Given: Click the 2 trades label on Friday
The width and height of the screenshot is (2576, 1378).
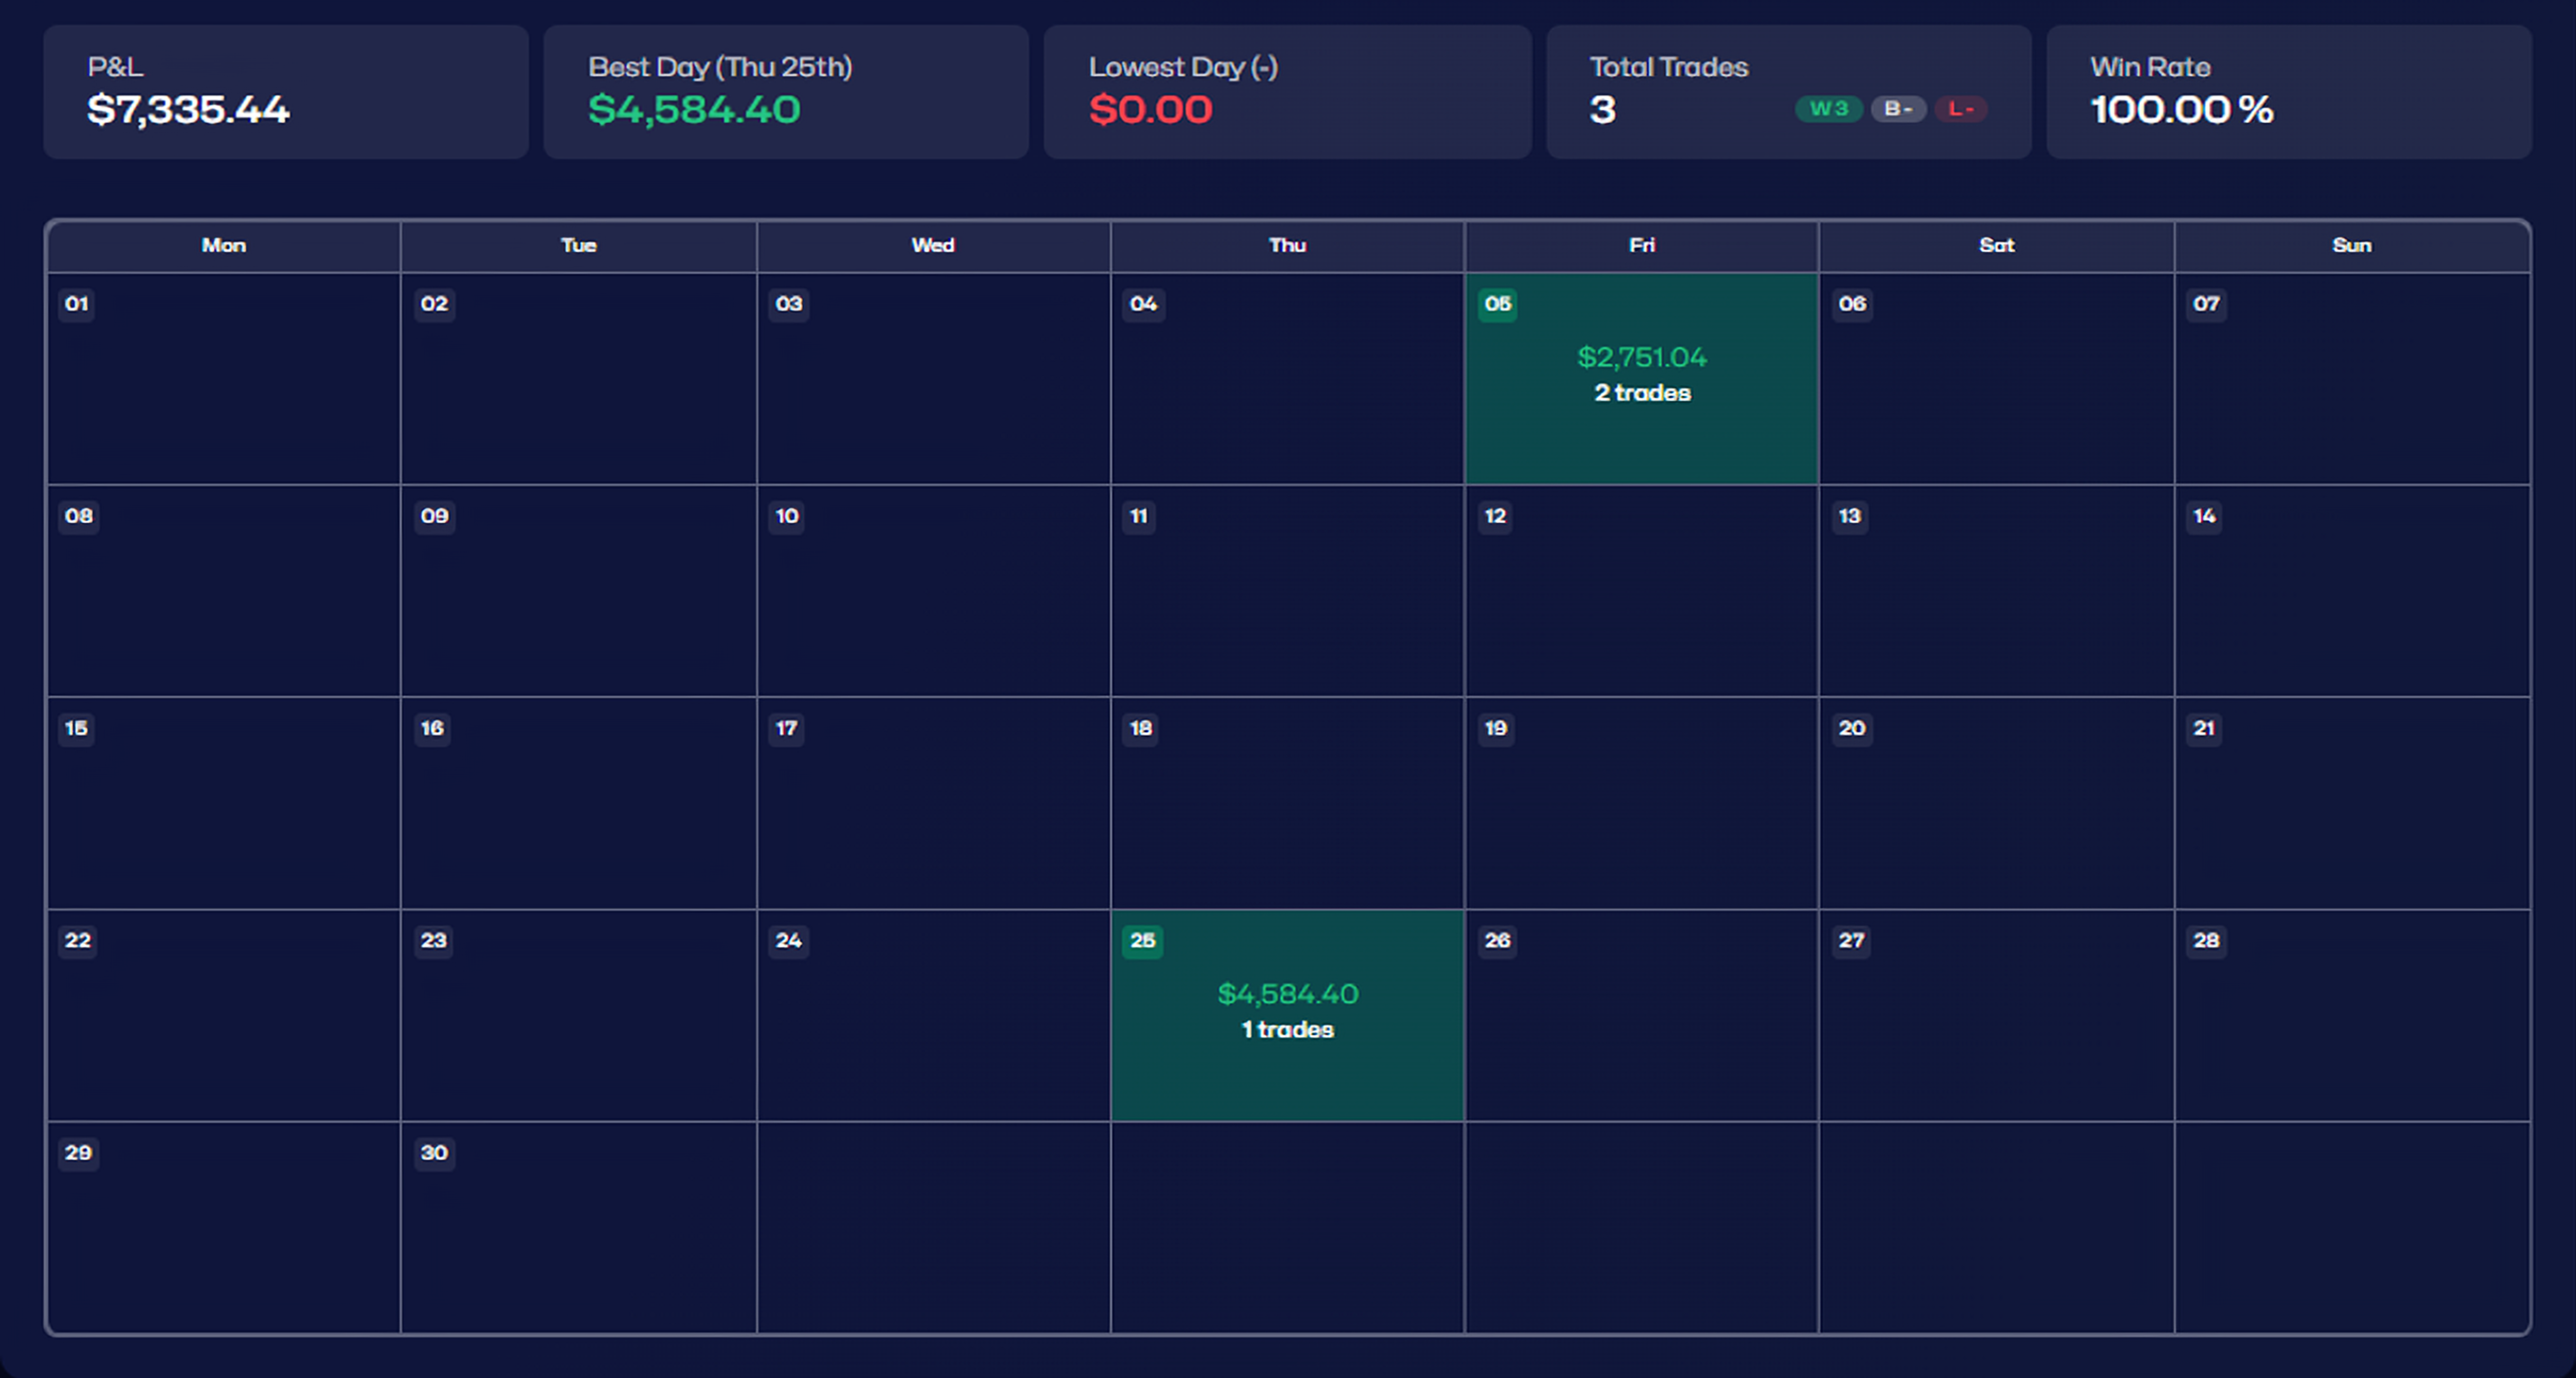Looking at the screenshot, I should click(1642, 393).
